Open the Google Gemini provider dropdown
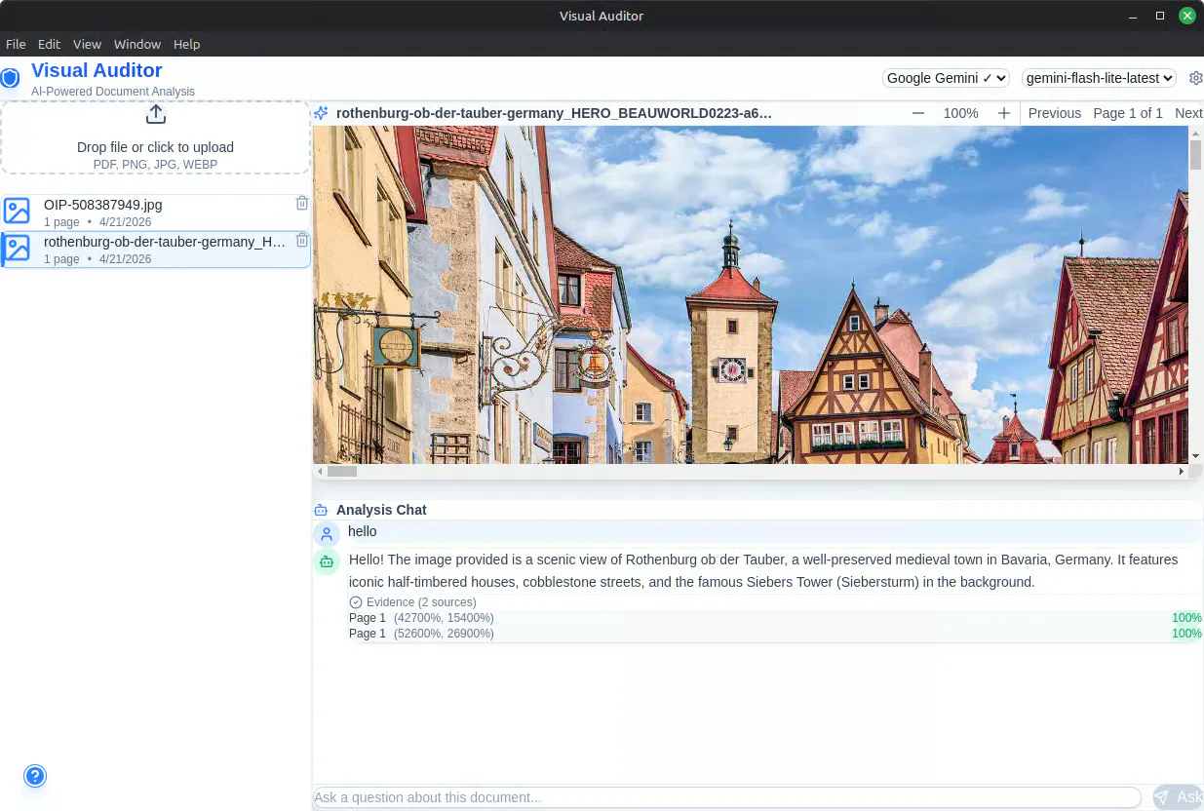This screenshot has height=811, width=1204. point(946,78)
